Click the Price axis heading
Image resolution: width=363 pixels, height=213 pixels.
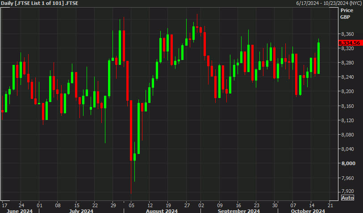(346, 10)
